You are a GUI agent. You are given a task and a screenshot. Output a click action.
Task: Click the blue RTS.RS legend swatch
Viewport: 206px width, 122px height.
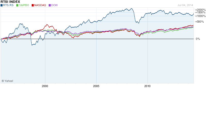[x=2, y=5]
